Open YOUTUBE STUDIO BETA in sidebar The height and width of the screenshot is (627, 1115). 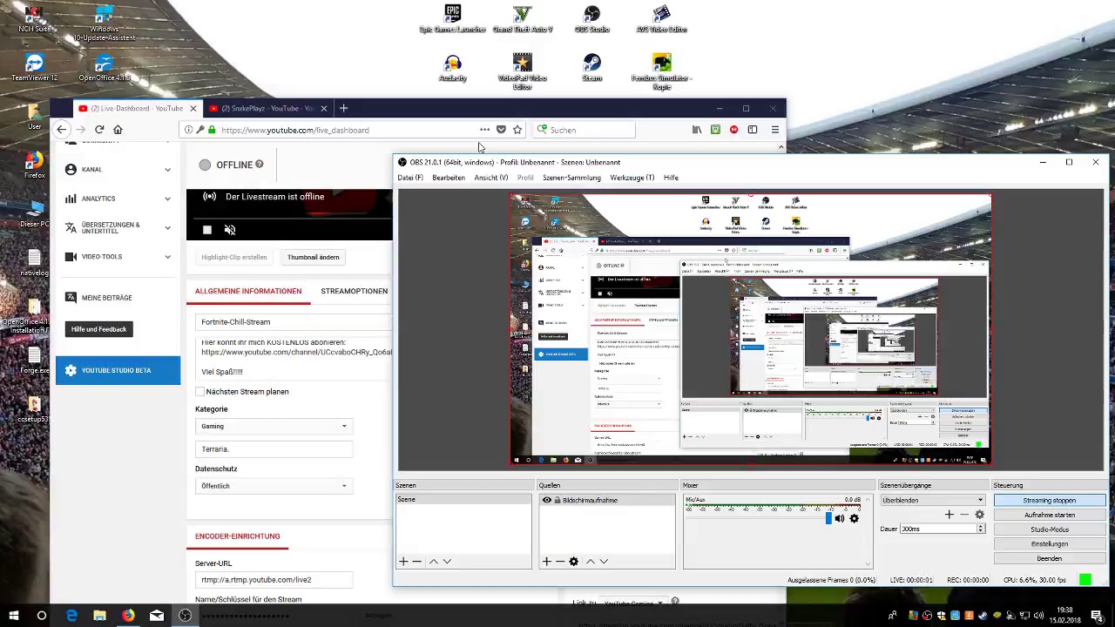[118, 370]
